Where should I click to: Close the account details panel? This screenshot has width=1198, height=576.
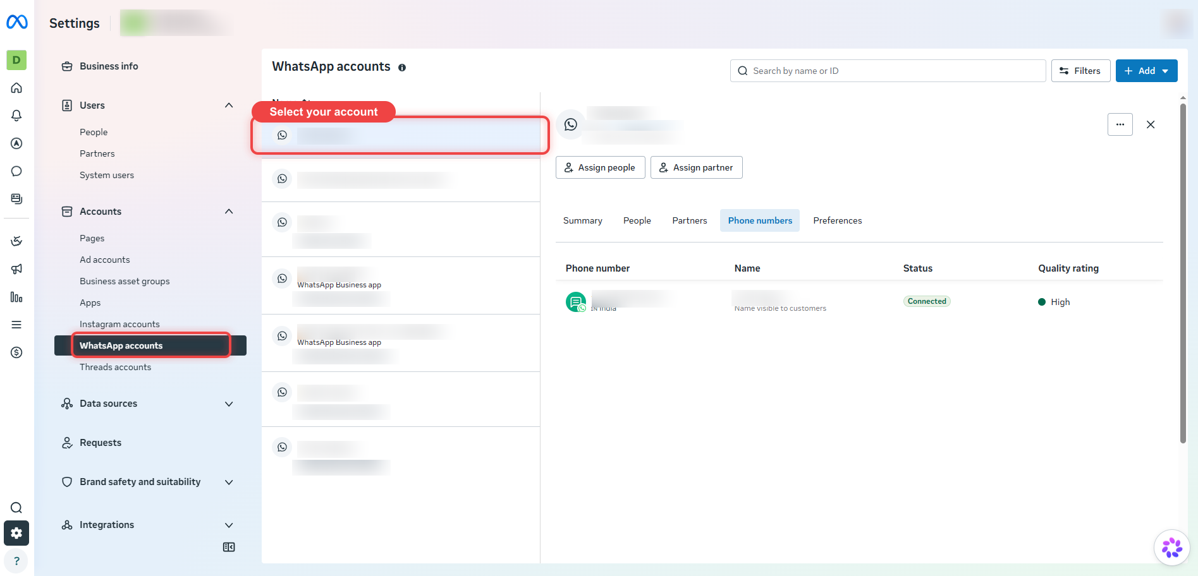(1151, 124)
